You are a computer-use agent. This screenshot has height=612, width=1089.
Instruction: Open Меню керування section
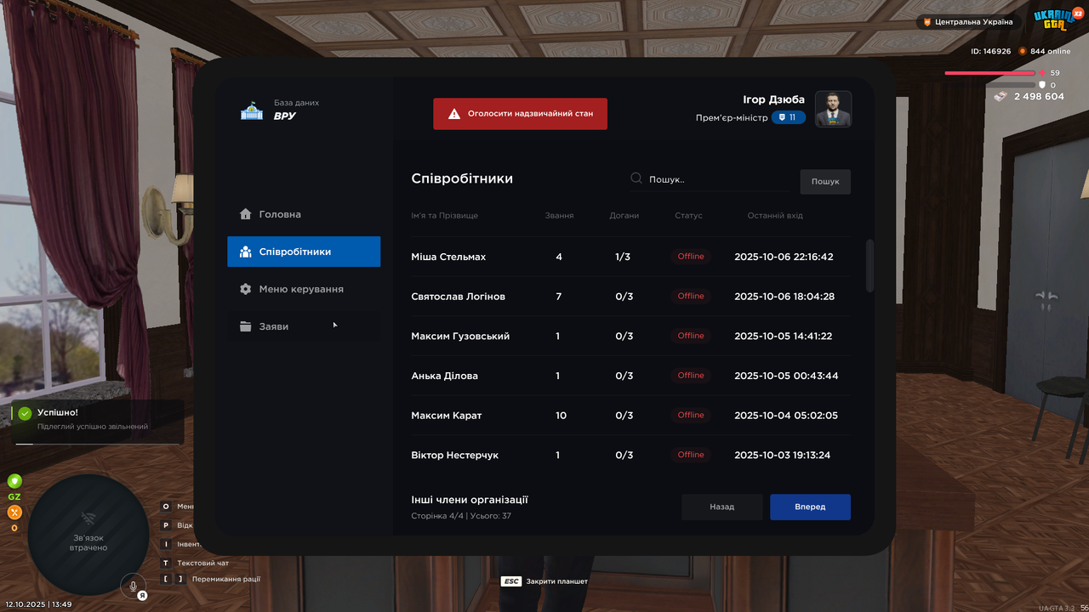click(x=304, y=289)
